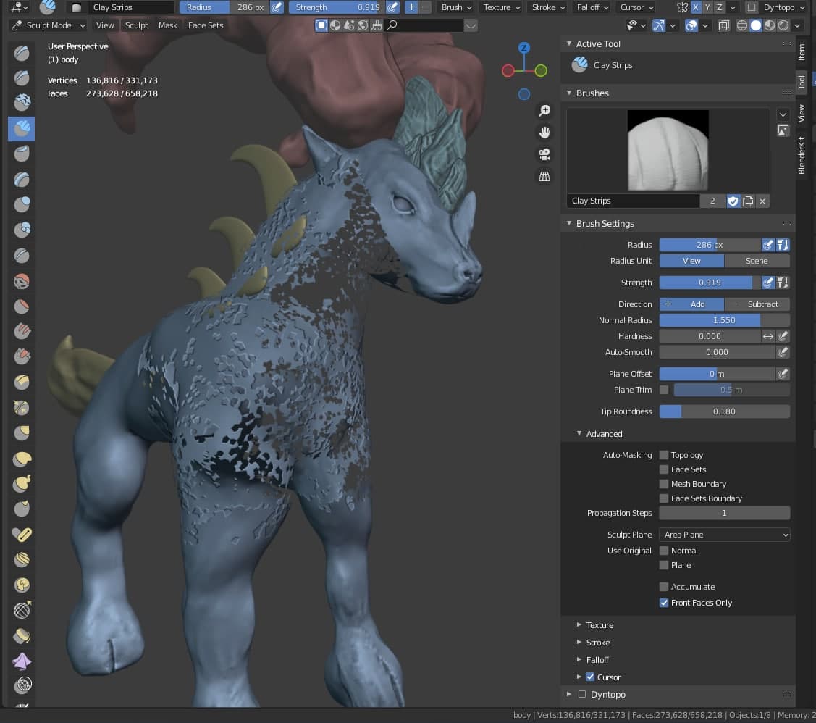Viewport: 816px width, 723px height.
Task: Click the viewport pan hand icon
Action: [544, 133]
